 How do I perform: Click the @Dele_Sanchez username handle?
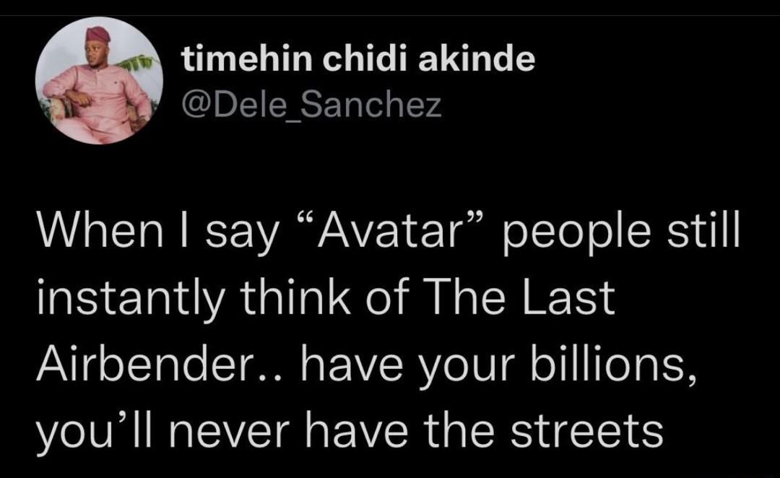[x=311, y=107]
